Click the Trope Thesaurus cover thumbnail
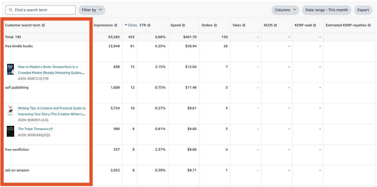This screenshot has height=187, width=377. tap(10, 131)
